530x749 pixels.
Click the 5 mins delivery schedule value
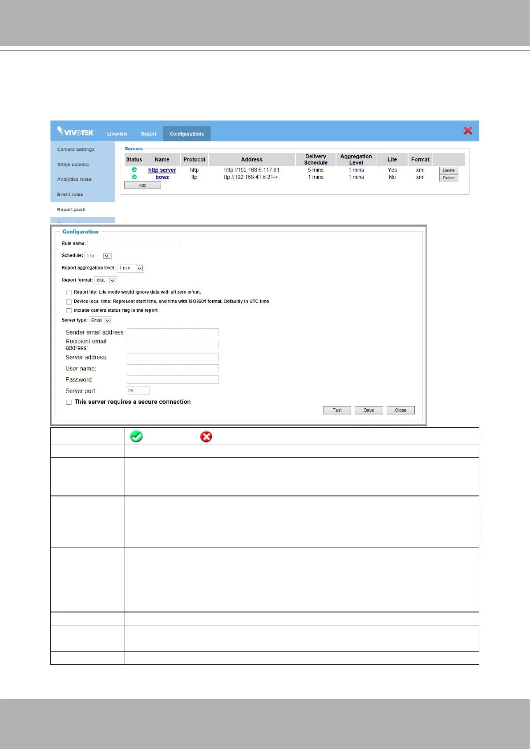click(316, 170)
